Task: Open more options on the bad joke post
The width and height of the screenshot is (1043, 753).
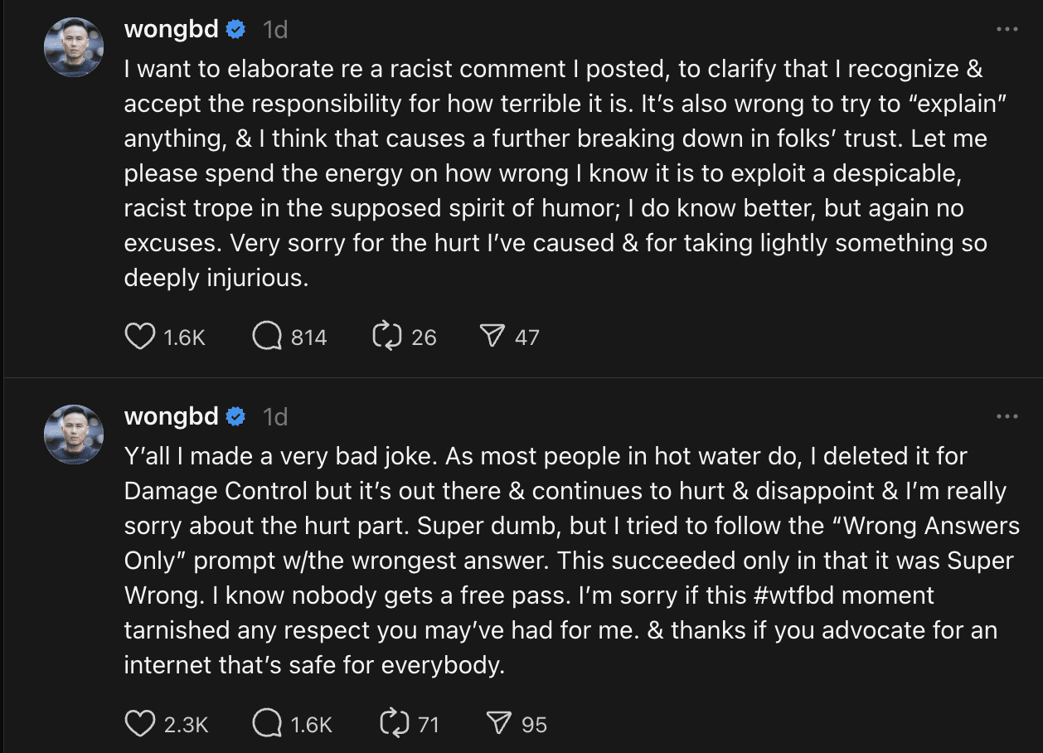Action: click(1007, 416)
